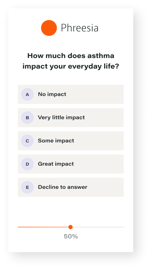150x269 pixels.
Task: Click the orange progress slider handle
Action: tap(70, 227)
